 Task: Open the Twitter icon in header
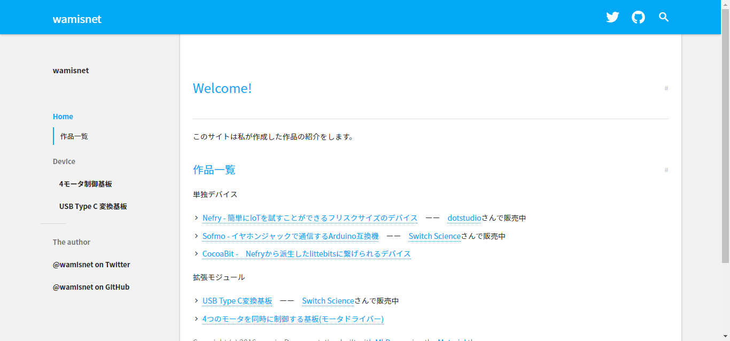pyautogui.click(x=612, y=17)
